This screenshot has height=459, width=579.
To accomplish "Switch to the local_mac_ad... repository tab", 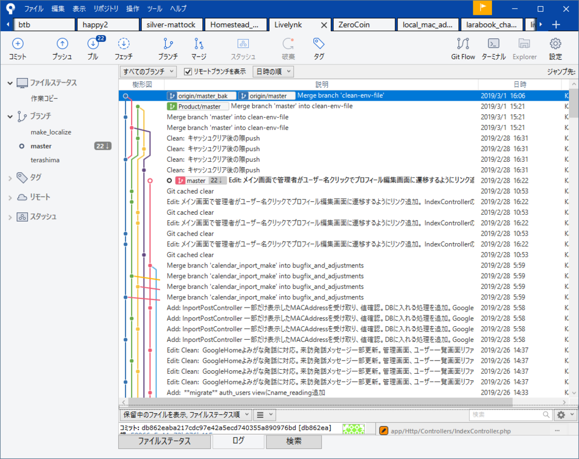I will [427, 25].
